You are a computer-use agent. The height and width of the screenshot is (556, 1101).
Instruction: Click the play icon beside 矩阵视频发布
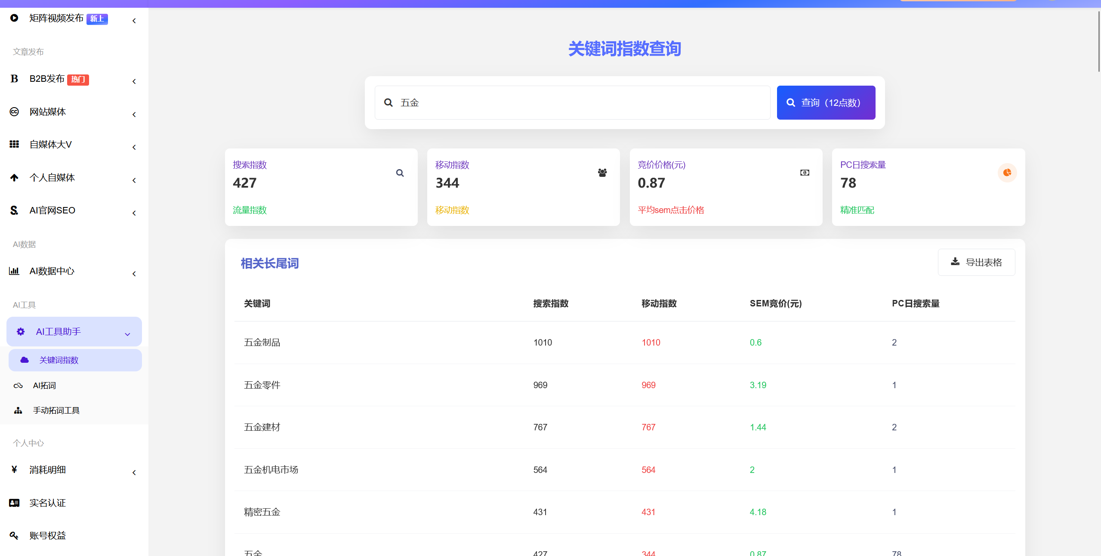click(14, 18)
